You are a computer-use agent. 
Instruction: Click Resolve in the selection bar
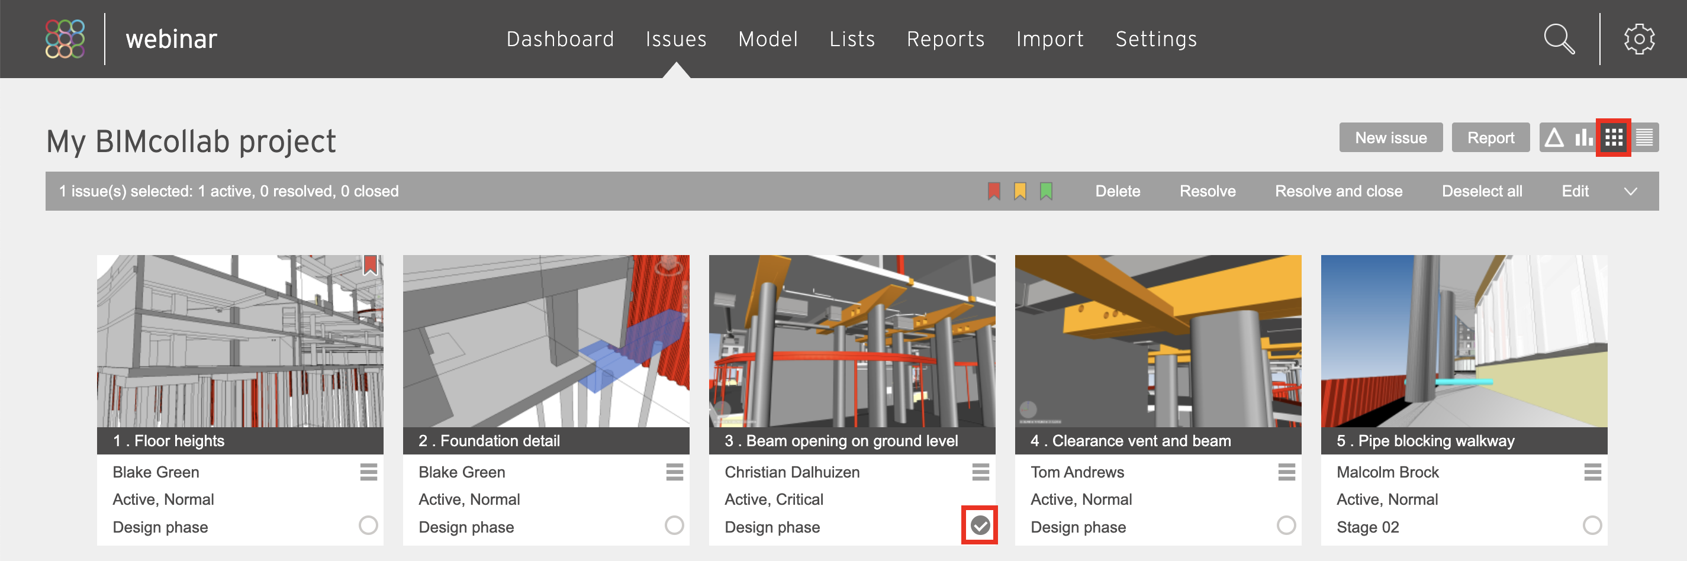1207,191
